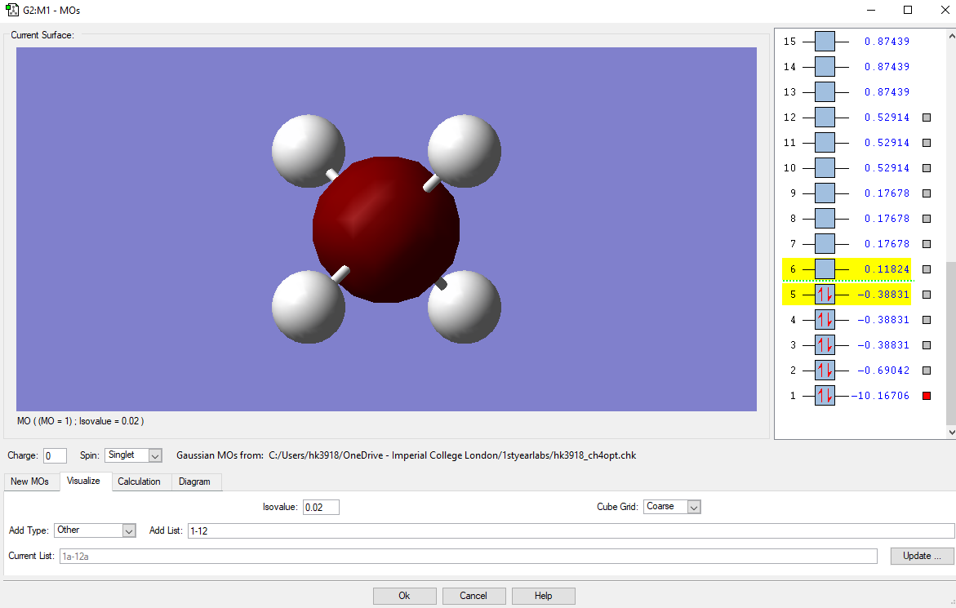Viewport: 956px width, 608px height.
Task: Click the orbital 9 empty box
Action: click(825, 193)
